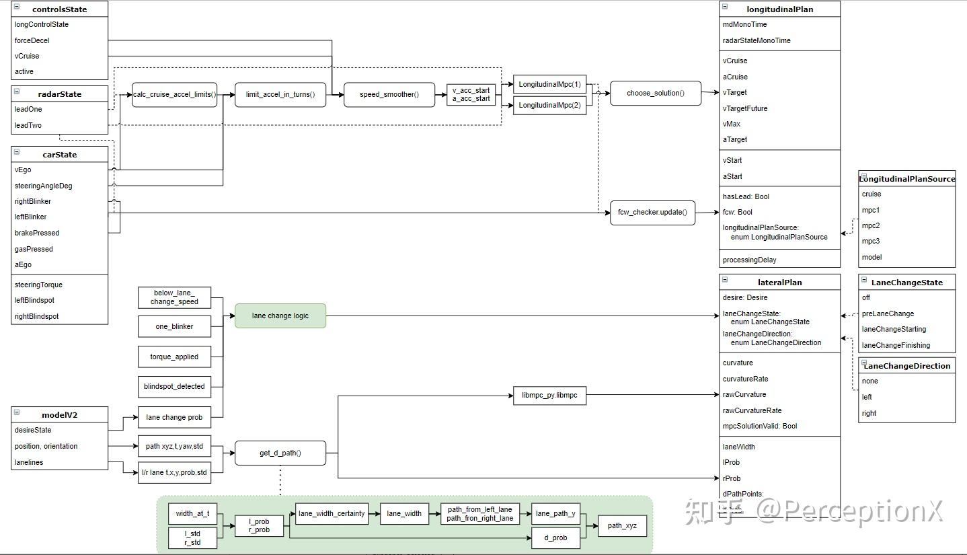Select the get_d_path() node
Image resolution: width=967 pixels, height=555 pixels.
point(280,453)
